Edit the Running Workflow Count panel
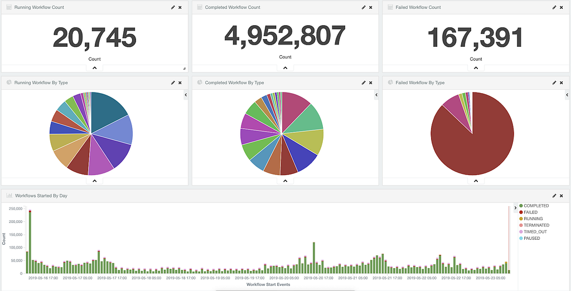The height and width of the screenshot is (291, 571). coord(173,7)
